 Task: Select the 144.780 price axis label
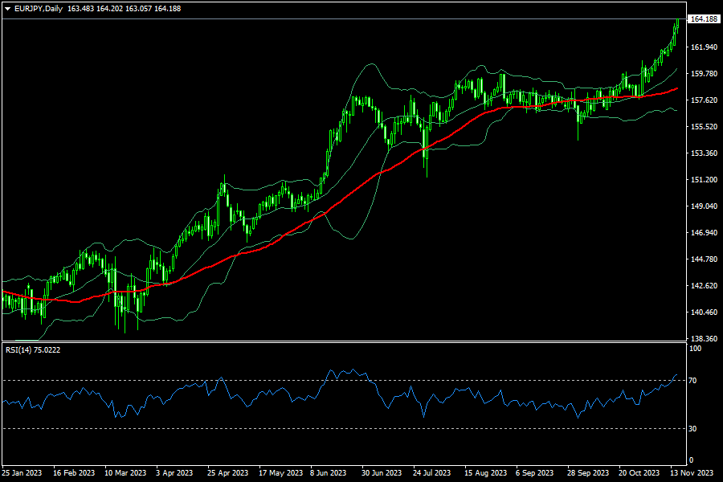[x=704, y=259]
